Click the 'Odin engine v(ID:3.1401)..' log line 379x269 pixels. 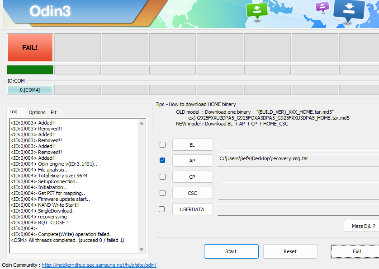(x=54, y=164)
